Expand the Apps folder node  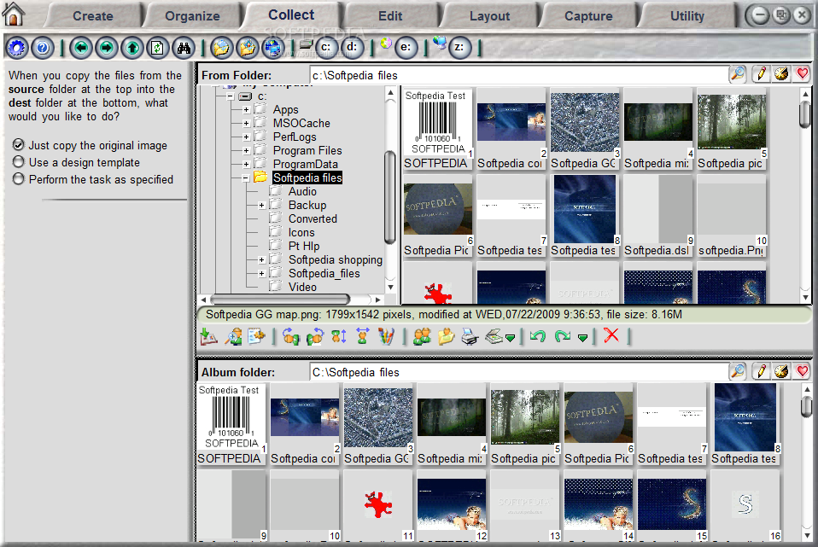pos(246,109)
